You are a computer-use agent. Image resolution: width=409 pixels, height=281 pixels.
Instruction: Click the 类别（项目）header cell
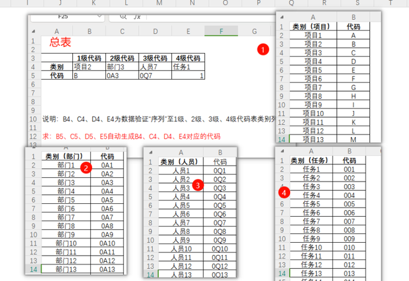click(313, 27)
